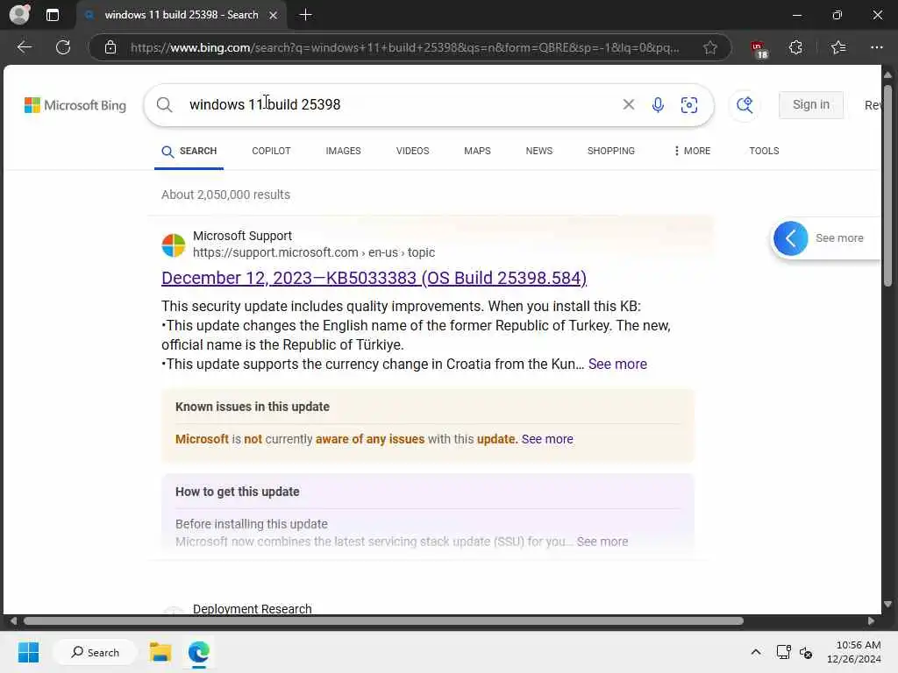
Task: Click See more after Croatia currency text
Action: [x=617, y=364]
